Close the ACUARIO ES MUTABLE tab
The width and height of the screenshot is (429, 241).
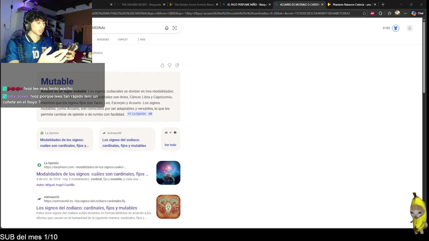[x=322, y=5]
